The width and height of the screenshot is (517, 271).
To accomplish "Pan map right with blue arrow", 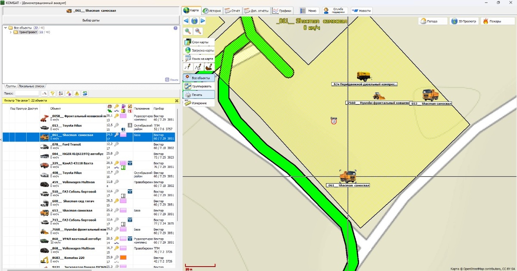I will [202, 21].
